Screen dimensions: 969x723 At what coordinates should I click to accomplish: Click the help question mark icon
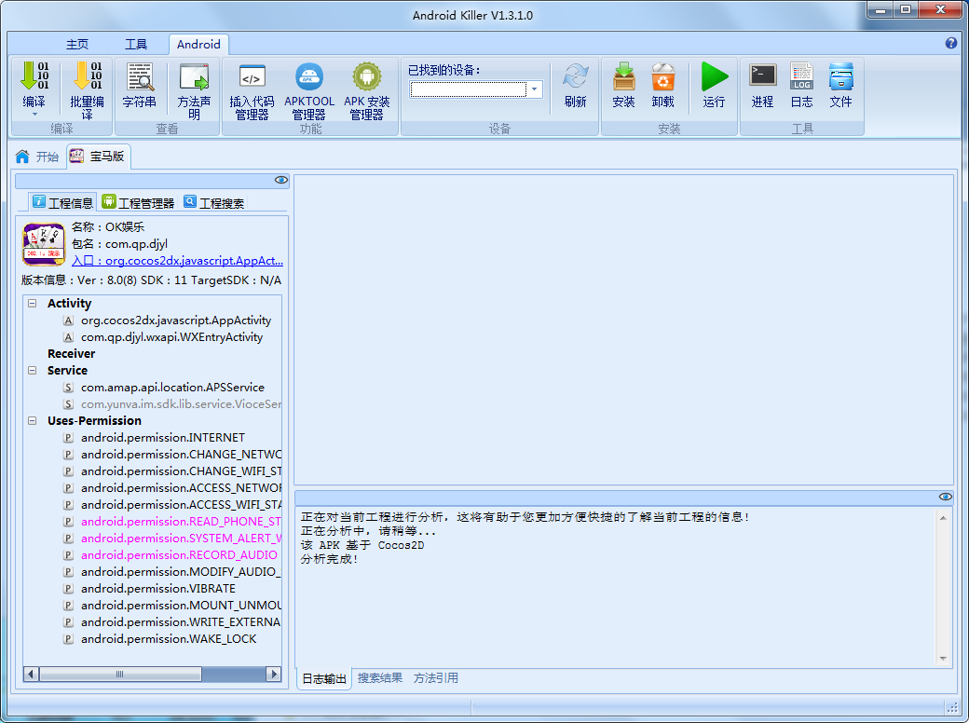(x=951, y=44)
